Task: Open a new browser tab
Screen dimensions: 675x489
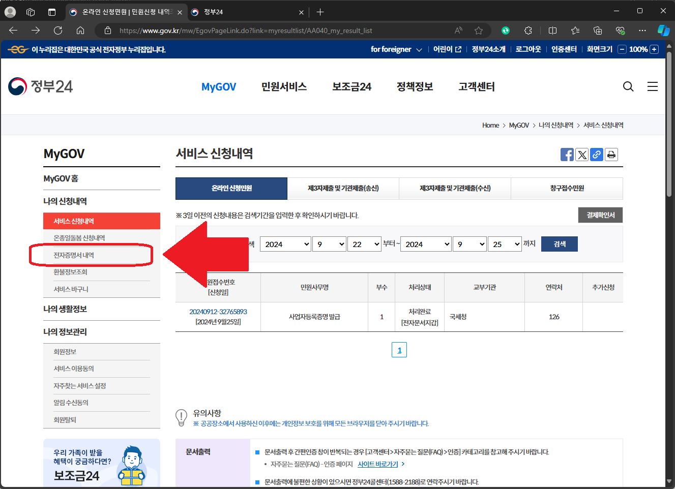Action: 320,12
